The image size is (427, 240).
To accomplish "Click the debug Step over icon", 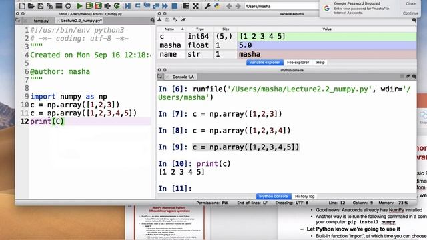I will coord(137,6).
